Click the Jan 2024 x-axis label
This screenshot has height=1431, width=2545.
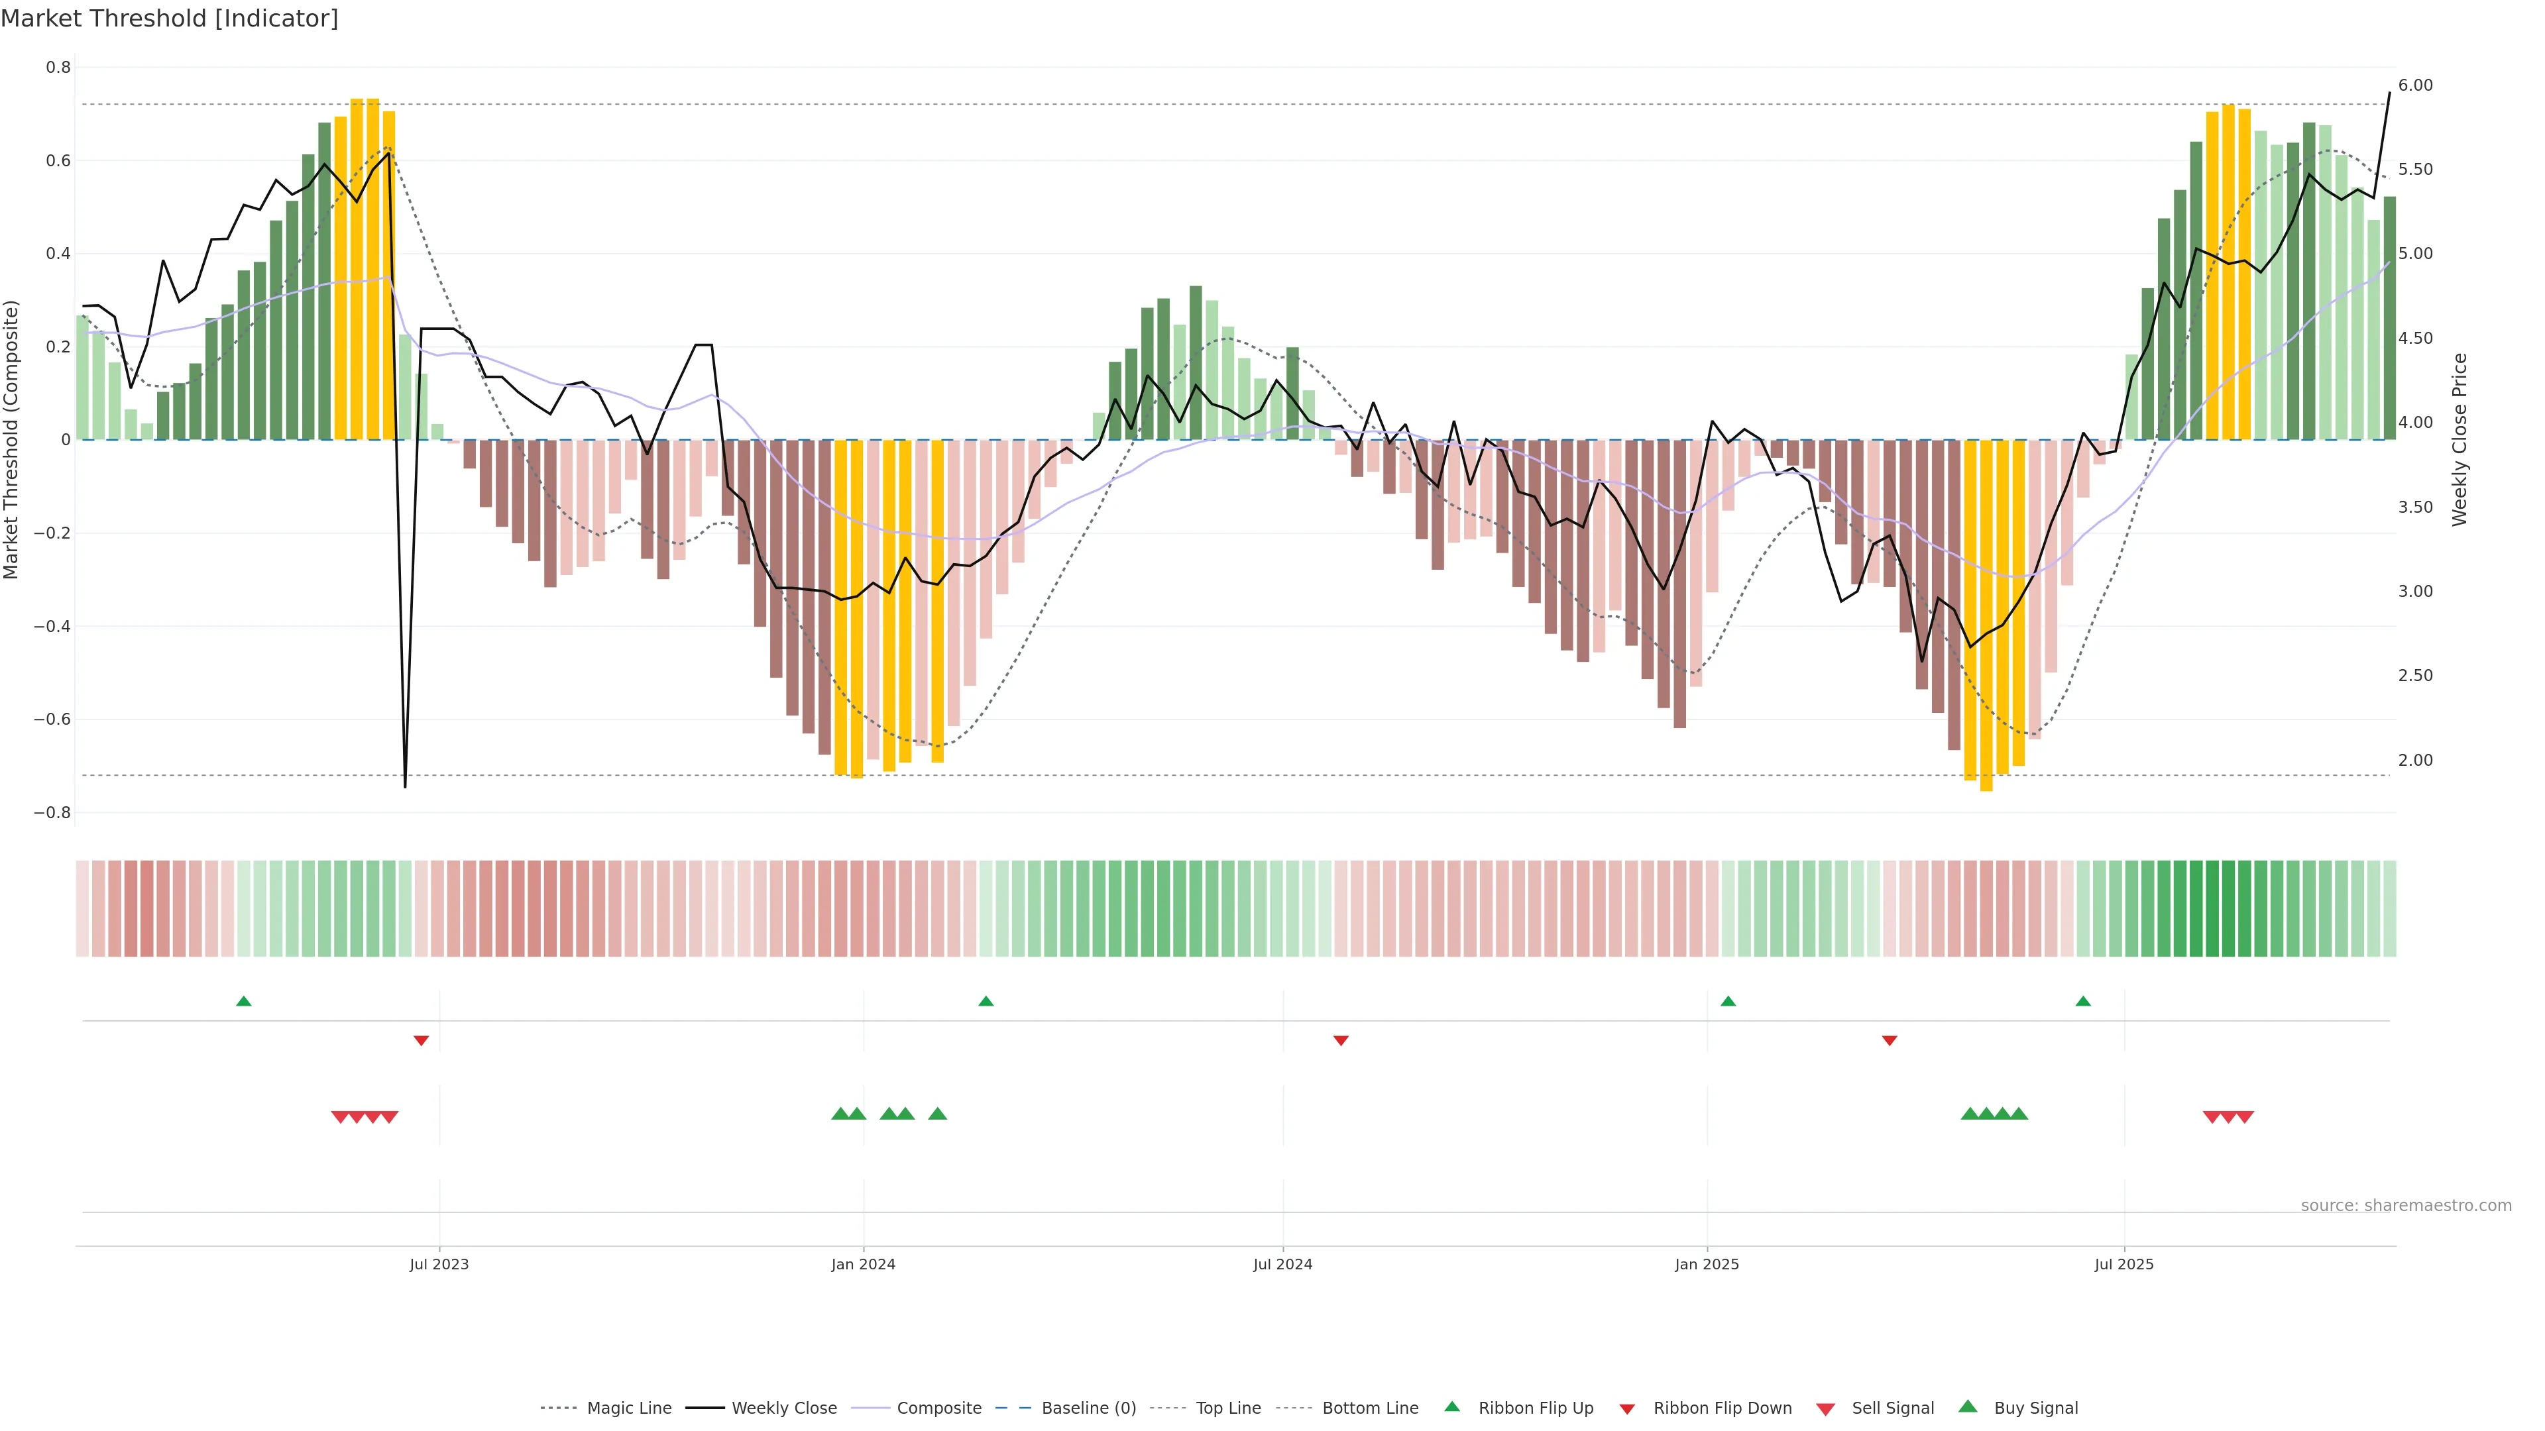click(x=862, y=1264)
